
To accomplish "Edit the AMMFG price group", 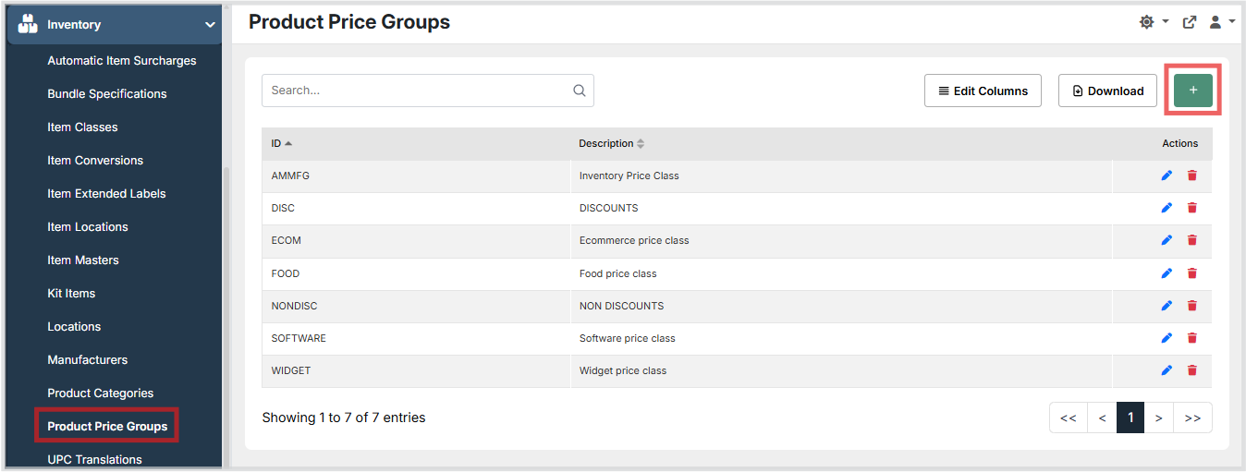I will (1167, 175).
